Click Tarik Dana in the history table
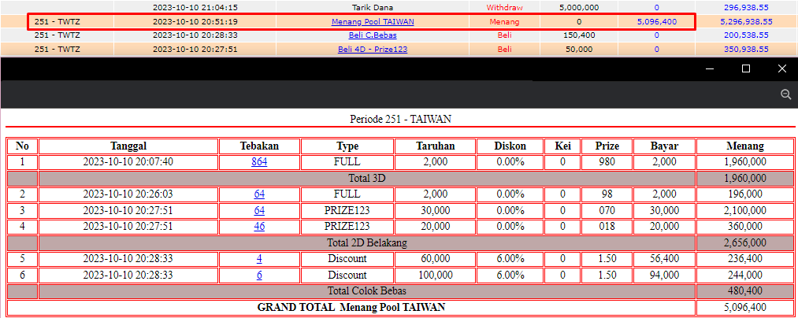 [373, 8]
